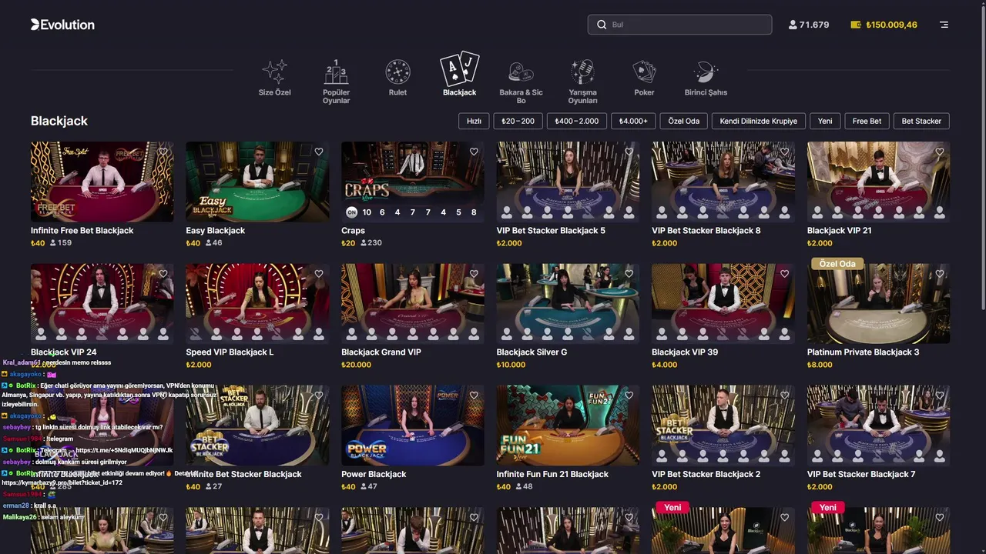Favorite Blackjack VIP 39 heart icon
The width and height of the screenshot is (986, 554).
coord(784,273)
